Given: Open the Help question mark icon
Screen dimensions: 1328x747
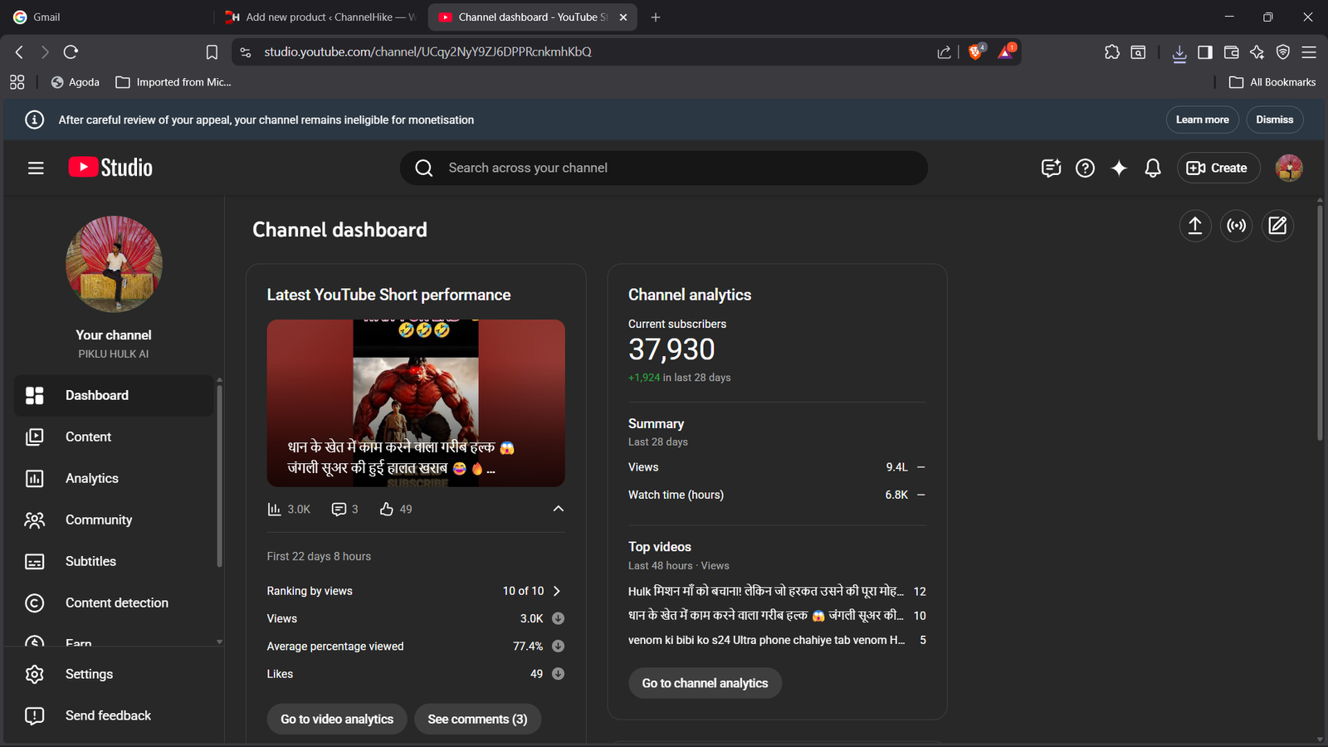Looking at the screenshot, I should tap(1085, 168).
